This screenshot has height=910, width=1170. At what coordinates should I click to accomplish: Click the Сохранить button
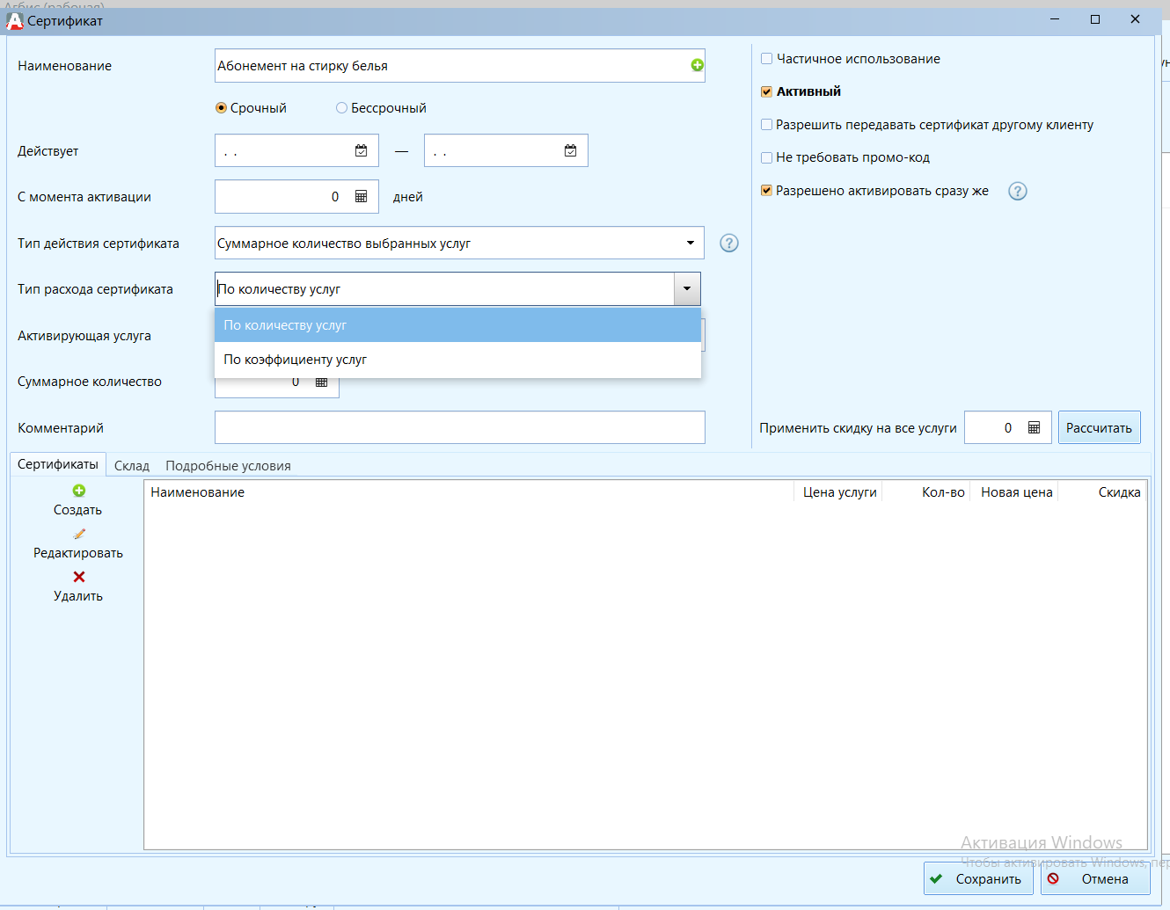pyautogui.click(x=978, y=879)
